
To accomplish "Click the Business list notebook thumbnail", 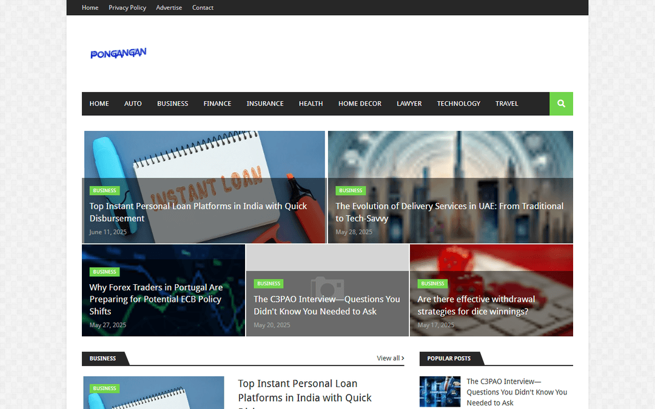I will pyautogui.click(x=153, y=393).
